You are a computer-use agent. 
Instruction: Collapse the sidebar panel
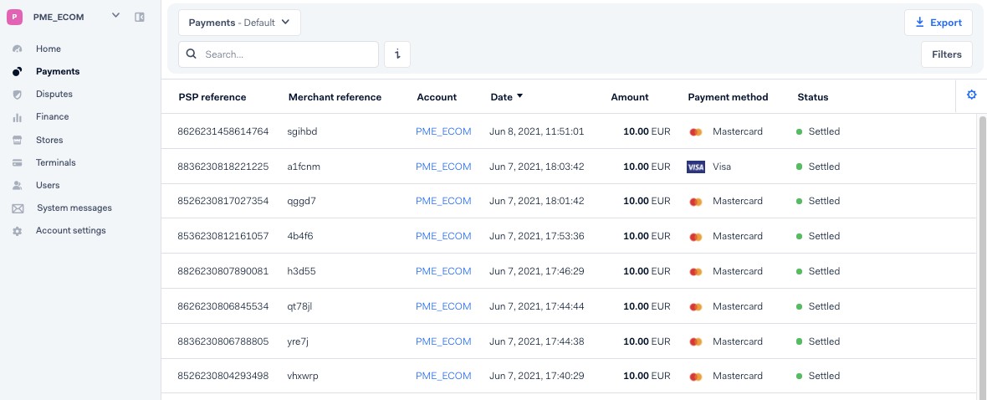(140, 17)
